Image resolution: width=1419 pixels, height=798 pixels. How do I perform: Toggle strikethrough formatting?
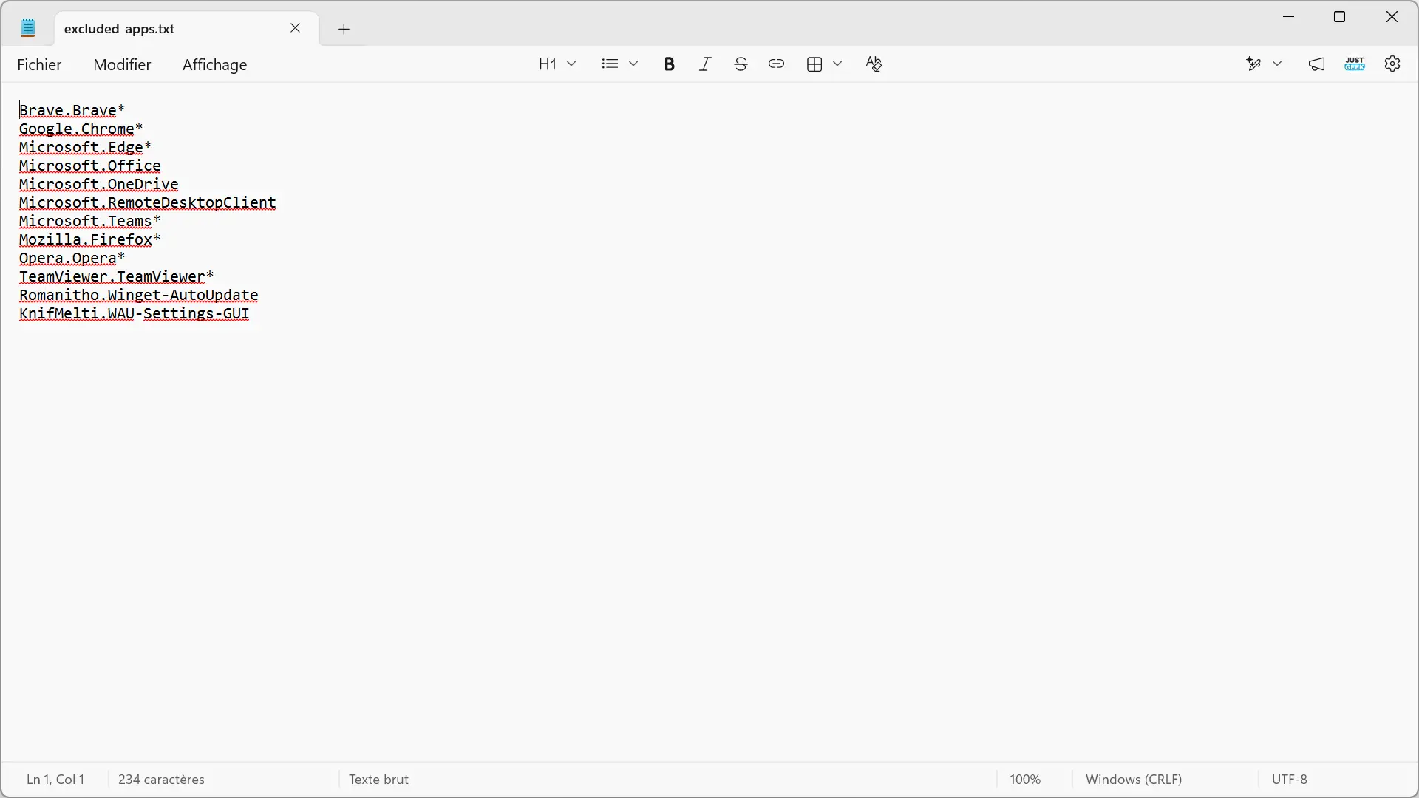741,64
